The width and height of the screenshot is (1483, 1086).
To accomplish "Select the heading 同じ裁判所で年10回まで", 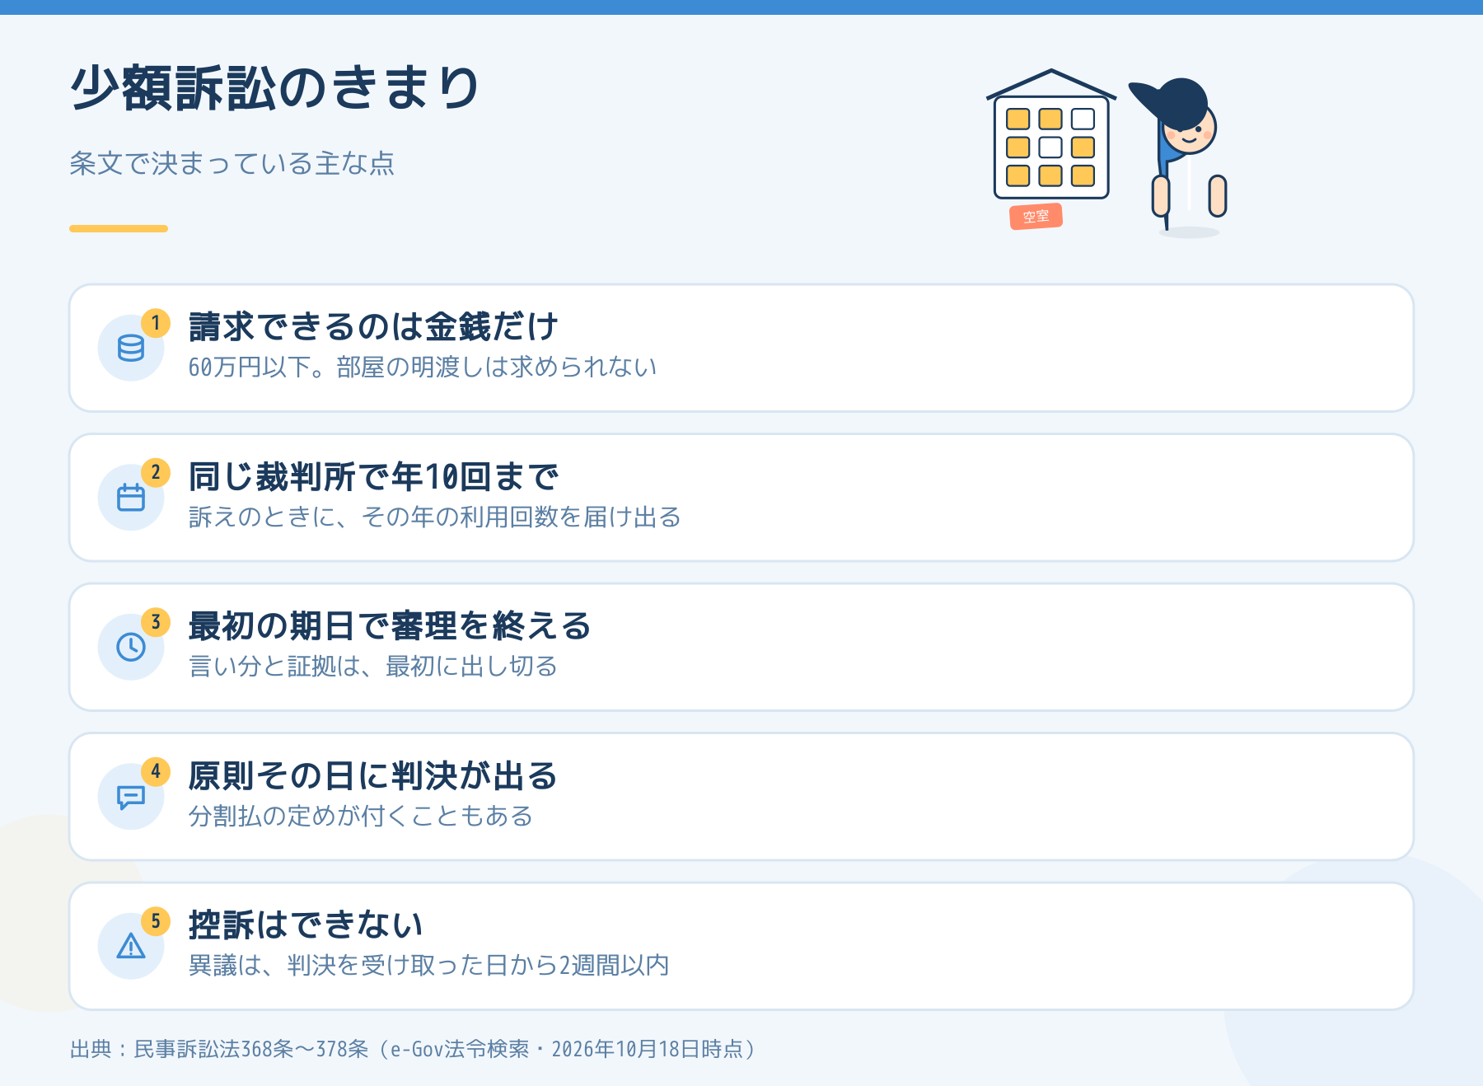I will coord(373,476).
